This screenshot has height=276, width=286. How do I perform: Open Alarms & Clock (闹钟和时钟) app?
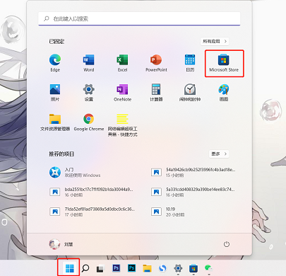pyautogui.click(x=190, y=92)
